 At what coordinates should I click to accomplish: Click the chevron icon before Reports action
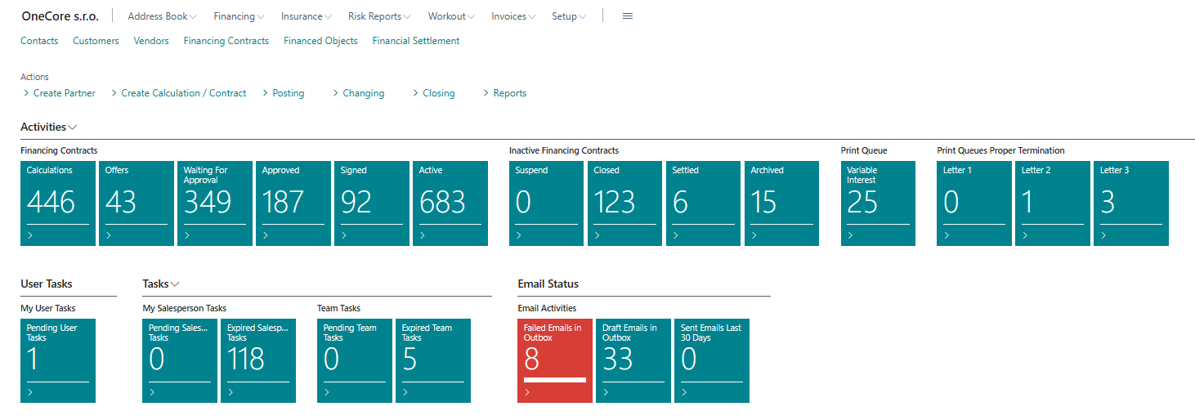coord(486,93)
